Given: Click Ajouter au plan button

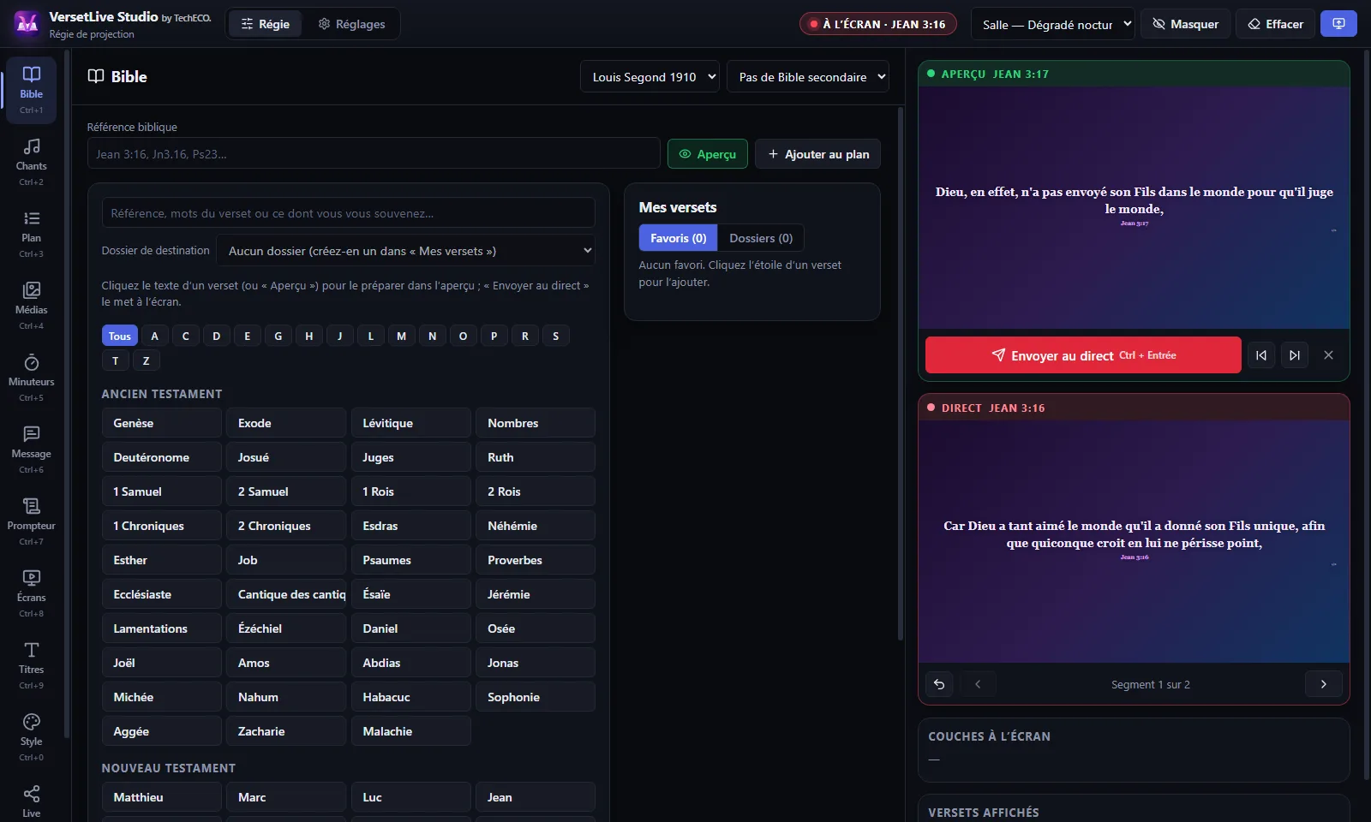Looking at the screenshot, I should point(818,154).
